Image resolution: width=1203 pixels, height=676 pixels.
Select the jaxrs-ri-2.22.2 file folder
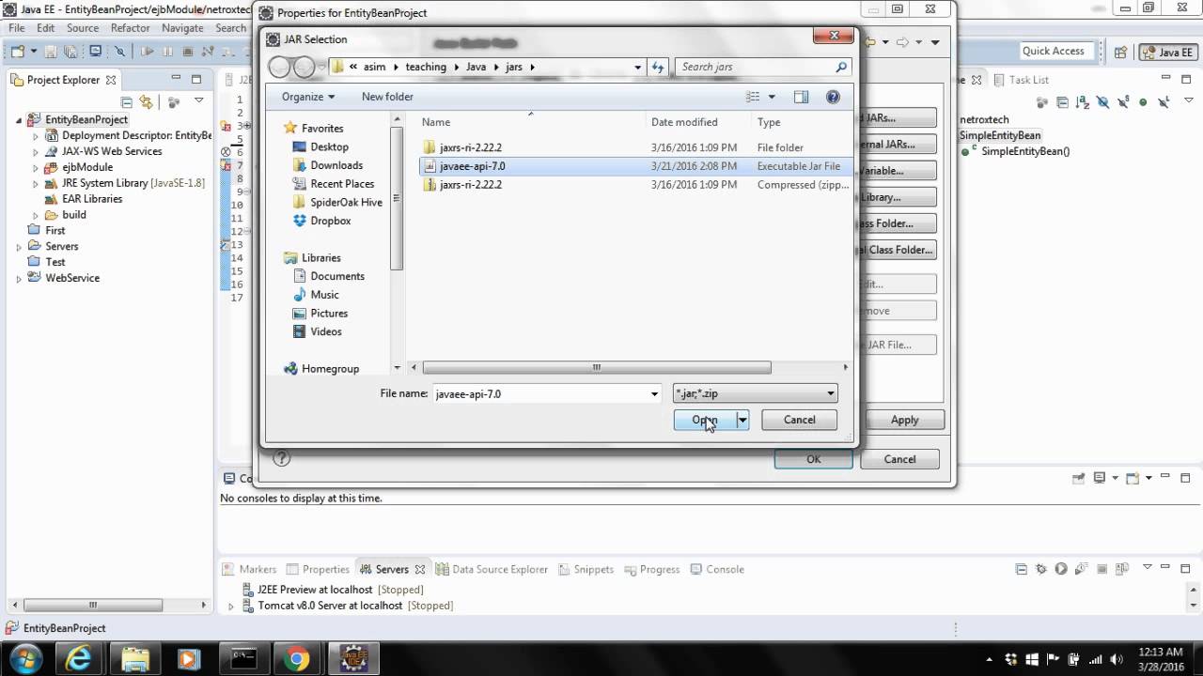pyautogui.click(x=470, y=147)
